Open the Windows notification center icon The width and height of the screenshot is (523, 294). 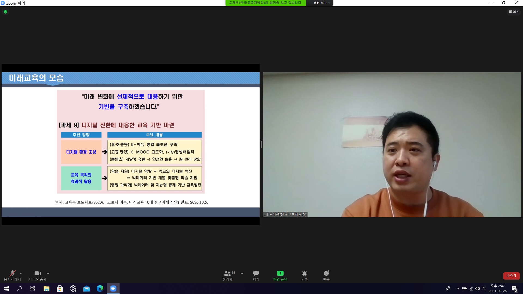tap(514, 289)
